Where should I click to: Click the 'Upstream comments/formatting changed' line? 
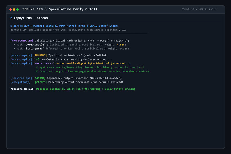[x=92, y=67]
